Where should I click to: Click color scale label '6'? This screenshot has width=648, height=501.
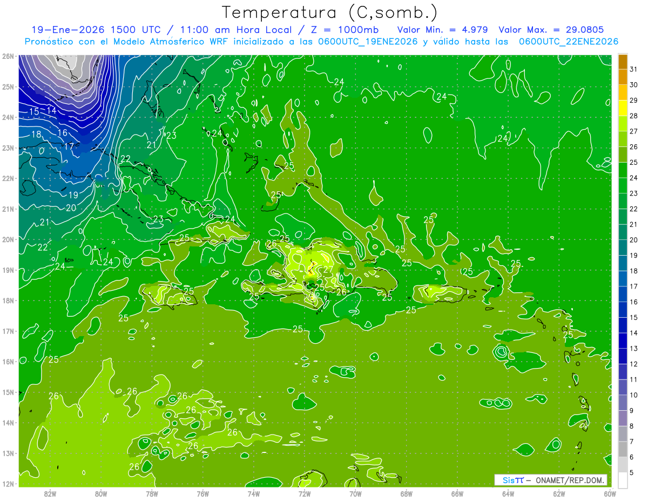point(632,457)
